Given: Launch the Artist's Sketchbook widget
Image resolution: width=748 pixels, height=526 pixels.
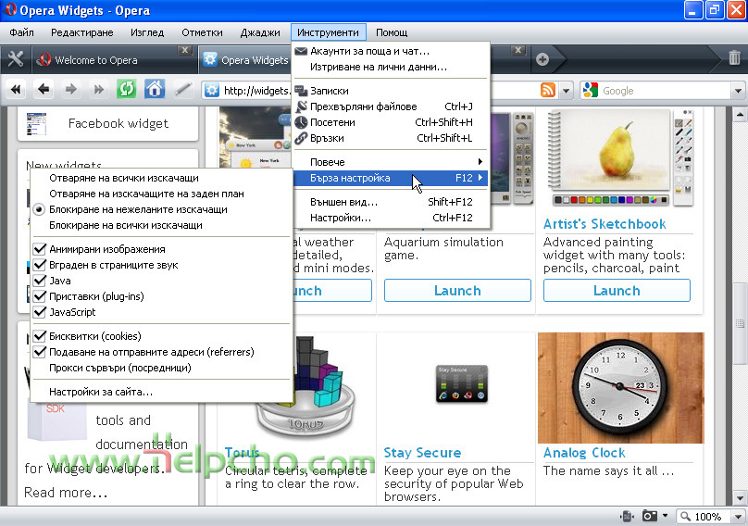Looking at the screenshot, I should click(x=617, y=290).
